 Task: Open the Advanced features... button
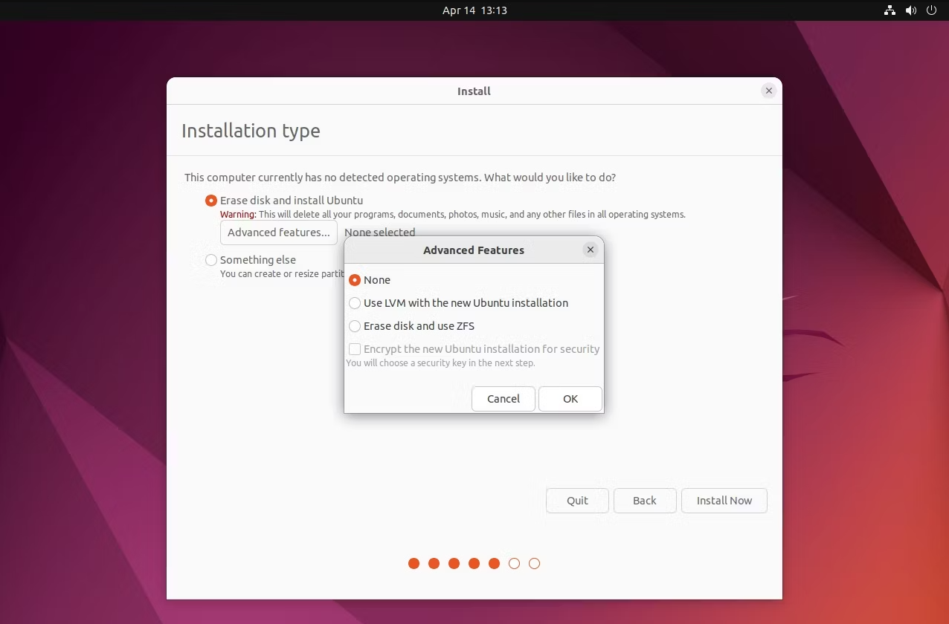[x=279, y=233]
